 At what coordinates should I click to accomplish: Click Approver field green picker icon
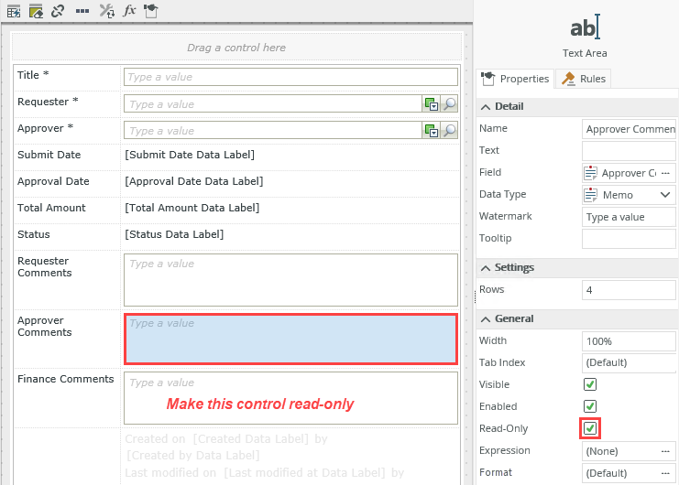point(432,131)
